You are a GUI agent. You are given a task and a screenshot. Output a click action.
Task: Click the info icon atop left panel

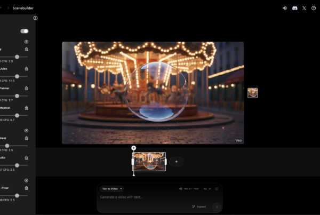coord(35,18)
